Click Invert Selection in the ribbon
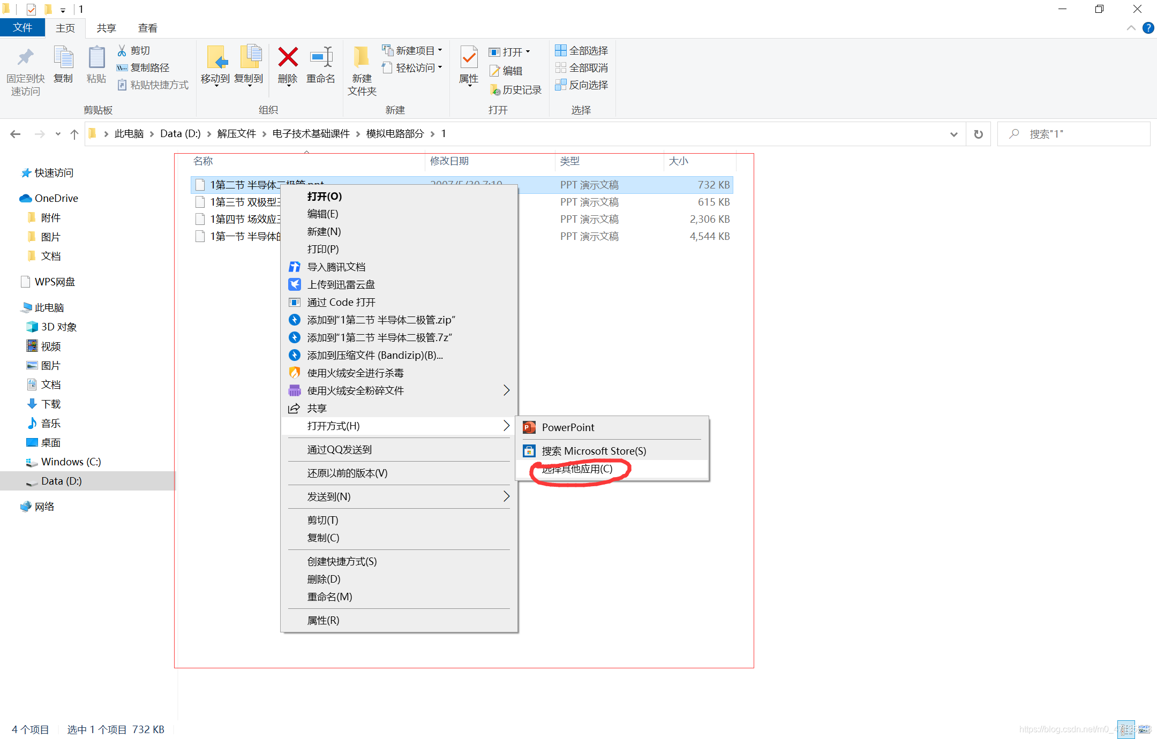This screenshot has width=1157, height=739. coord(582,85)
